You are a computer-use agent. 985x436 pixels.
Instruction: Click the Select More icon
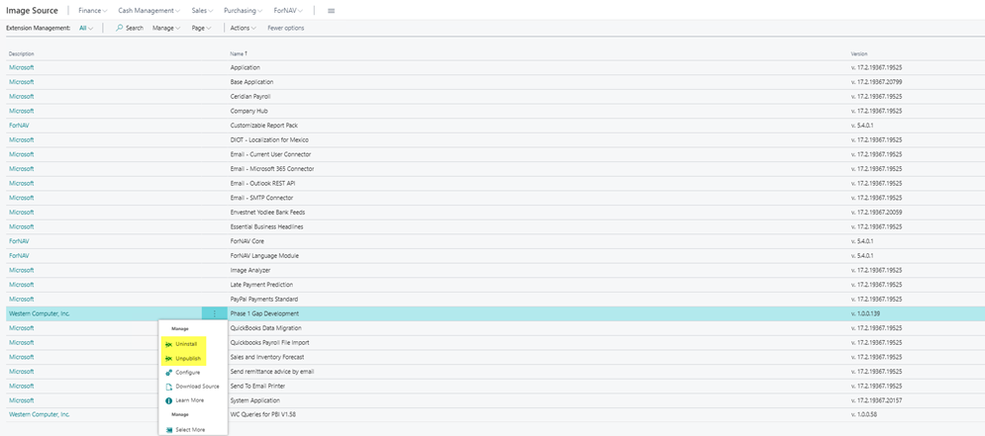coord(168,430)
